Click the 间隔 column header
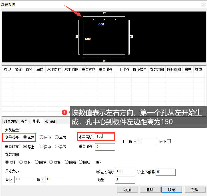Image resolution: width=207 pixels, height=196 pixels. (x=188, y=69)
